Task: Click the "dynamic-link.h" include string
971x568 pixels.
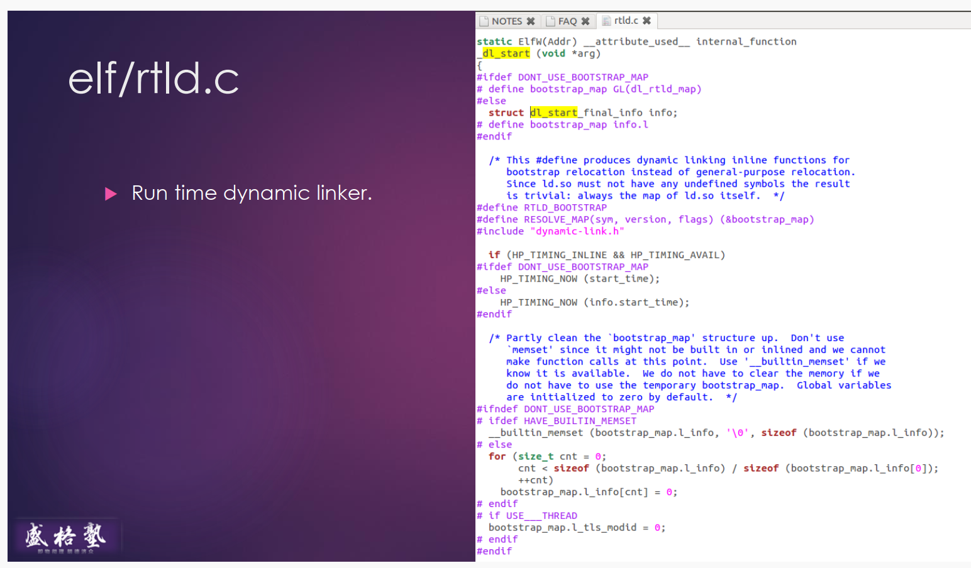Action: tap(577, 231)
